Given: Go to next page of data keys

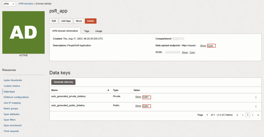Looking at the screenshot, I should (253, 115).
